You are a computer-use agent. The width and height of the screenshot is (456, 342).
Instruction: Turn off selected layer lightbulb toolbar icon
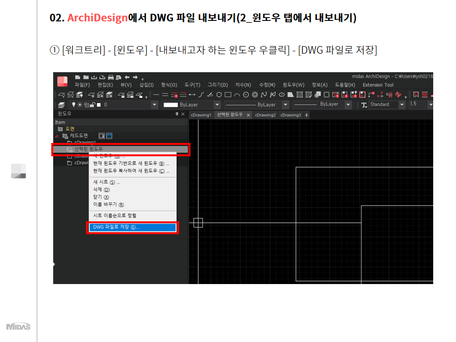click(62, 95)
